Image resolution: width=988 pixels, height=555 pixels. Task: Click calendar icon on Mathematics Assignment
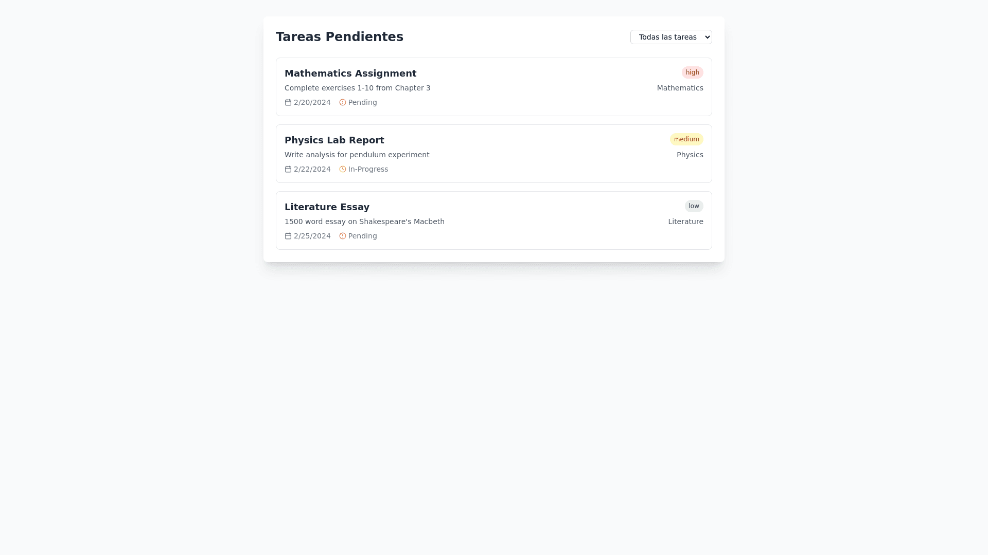[x=288, y=102]
